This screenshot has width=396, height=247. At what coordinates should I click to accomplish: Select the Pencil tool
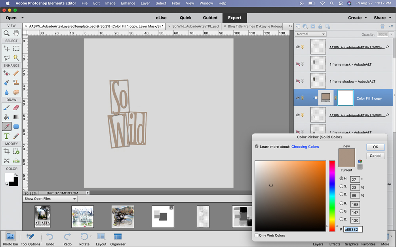point(16,136)
